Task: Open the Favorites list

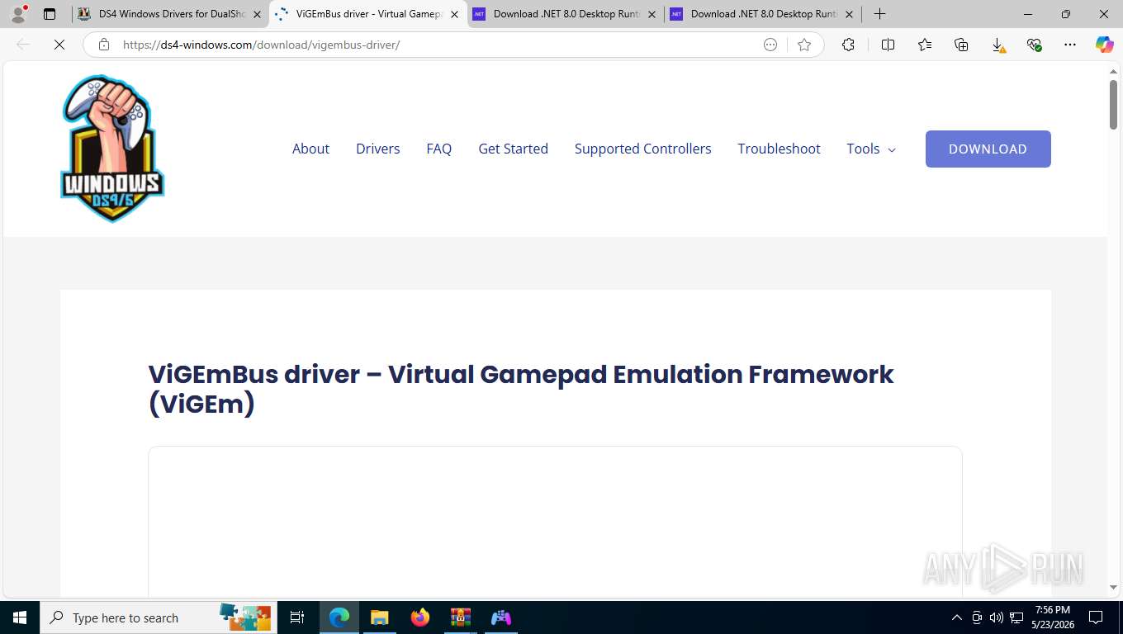Action: (925, 45)
